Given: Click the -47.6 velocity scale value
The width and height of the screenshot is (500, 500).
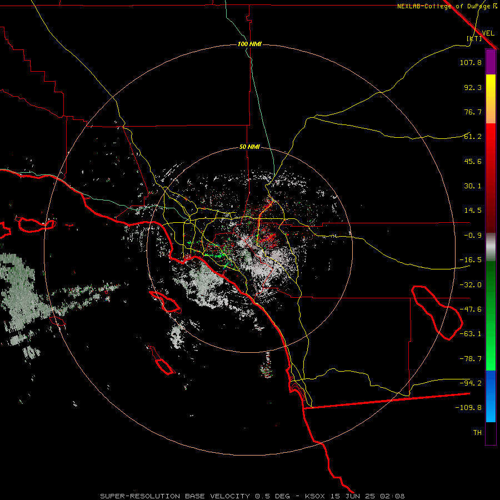Looking at the screenshot, I should (x=471, y=309).
